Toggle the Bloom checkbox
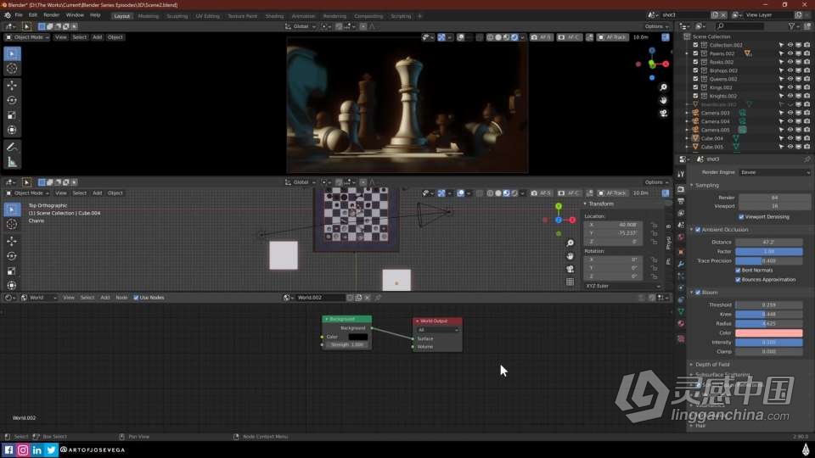The height and width of the screenshot is (458, 815). pyautogui.click(x=698, y=293)
